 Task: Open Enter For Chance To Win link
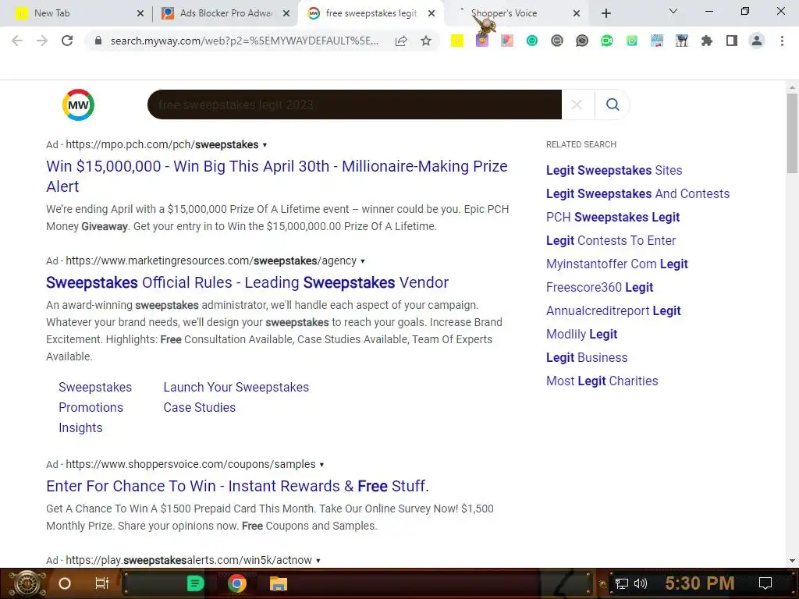237,486
